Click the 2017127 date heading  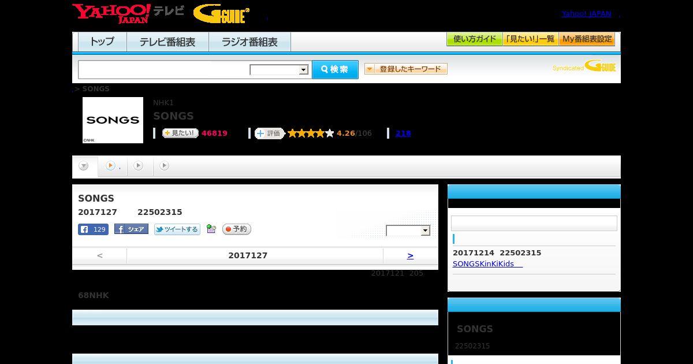(248, 255)
